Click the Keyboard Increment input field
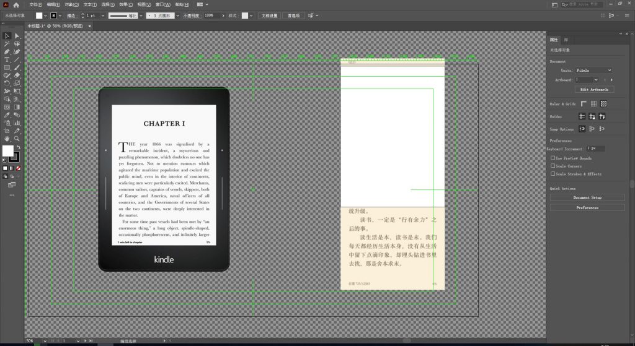 point(596,149)
